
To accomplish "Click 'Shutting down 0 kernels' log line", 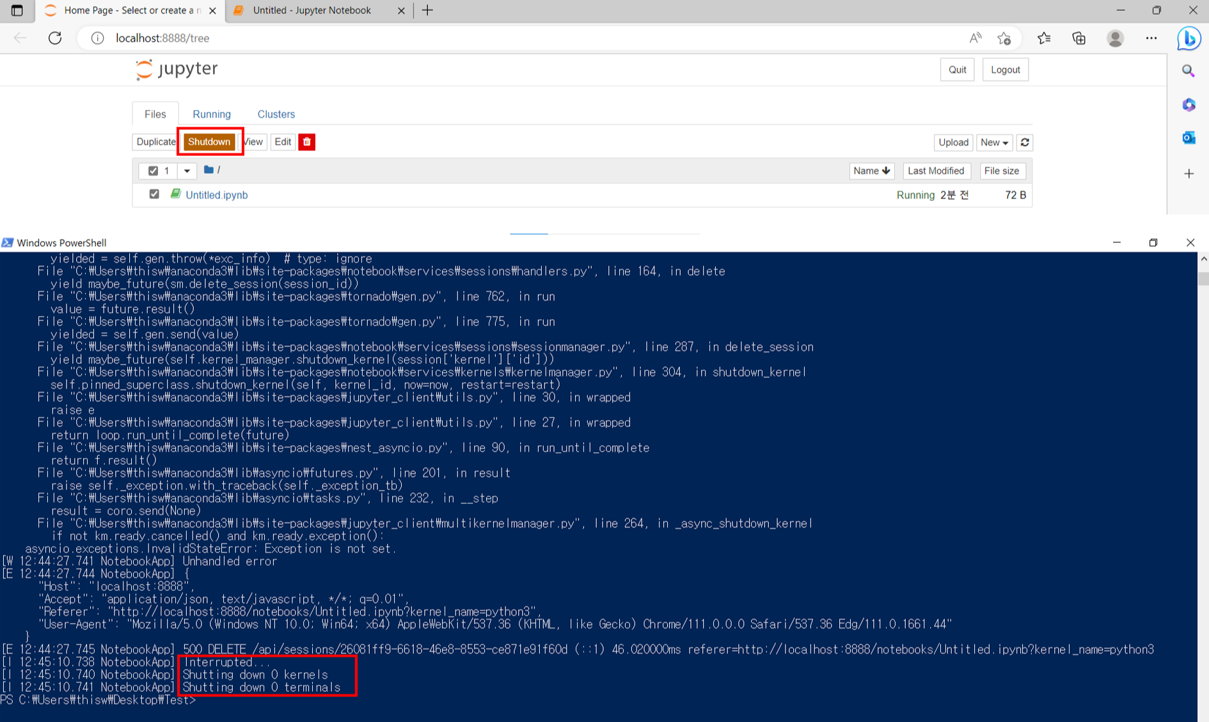I will click(255, 674).
